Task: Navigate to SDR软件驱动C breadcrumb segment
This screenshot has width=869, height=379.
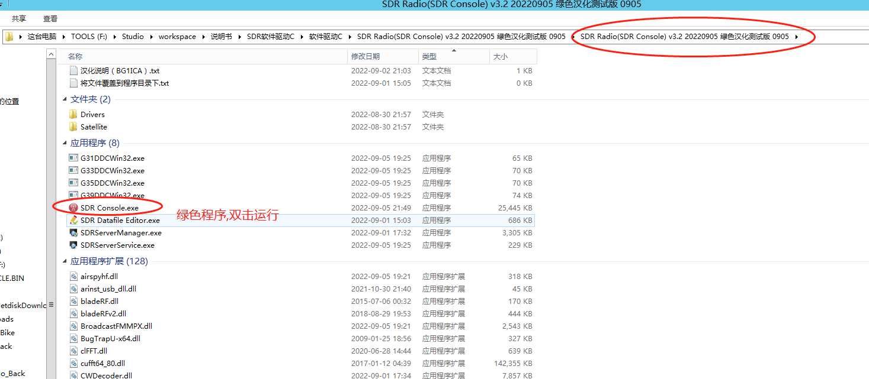Action: [271, 37]
